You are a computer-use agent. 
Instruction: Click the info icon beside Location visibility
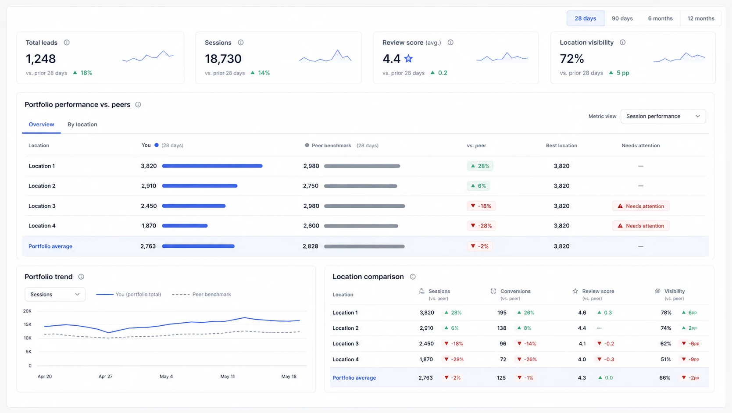622,43
